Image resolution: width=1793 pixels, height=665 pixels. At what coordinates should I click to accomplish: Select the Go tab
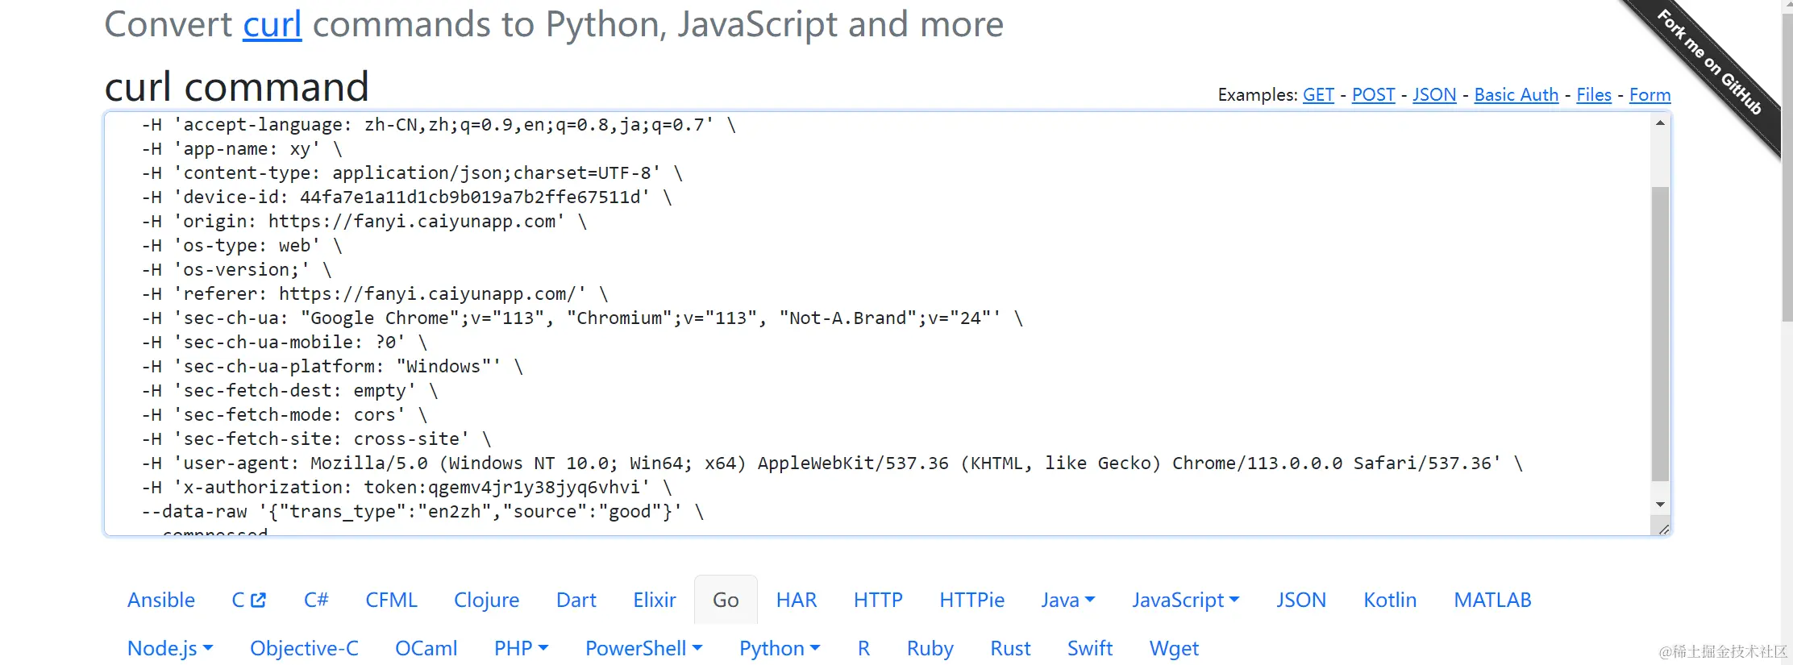(x=726, y=601)
